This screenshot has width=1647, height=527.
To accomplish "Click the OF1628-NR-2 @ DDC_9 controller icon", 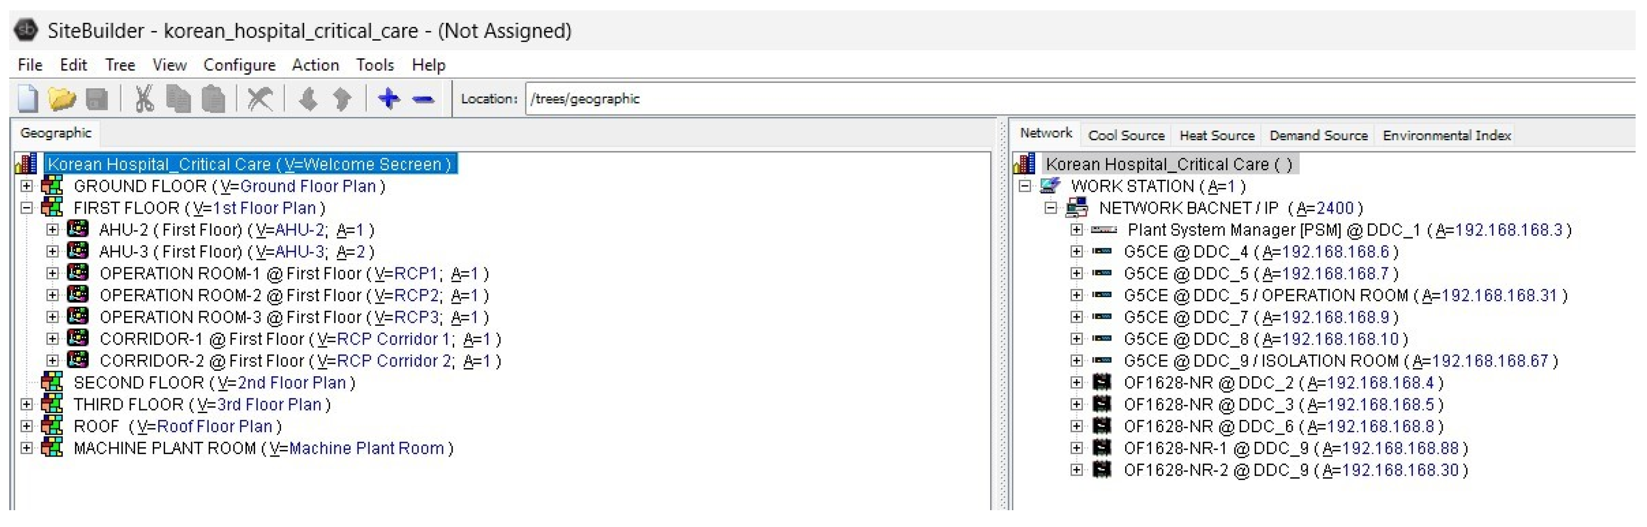I will pos(1102,470).
